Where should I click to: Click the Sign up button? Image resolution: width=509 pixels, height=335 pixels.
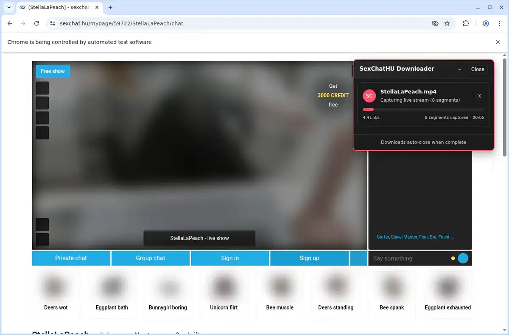[x=309, y=258]
